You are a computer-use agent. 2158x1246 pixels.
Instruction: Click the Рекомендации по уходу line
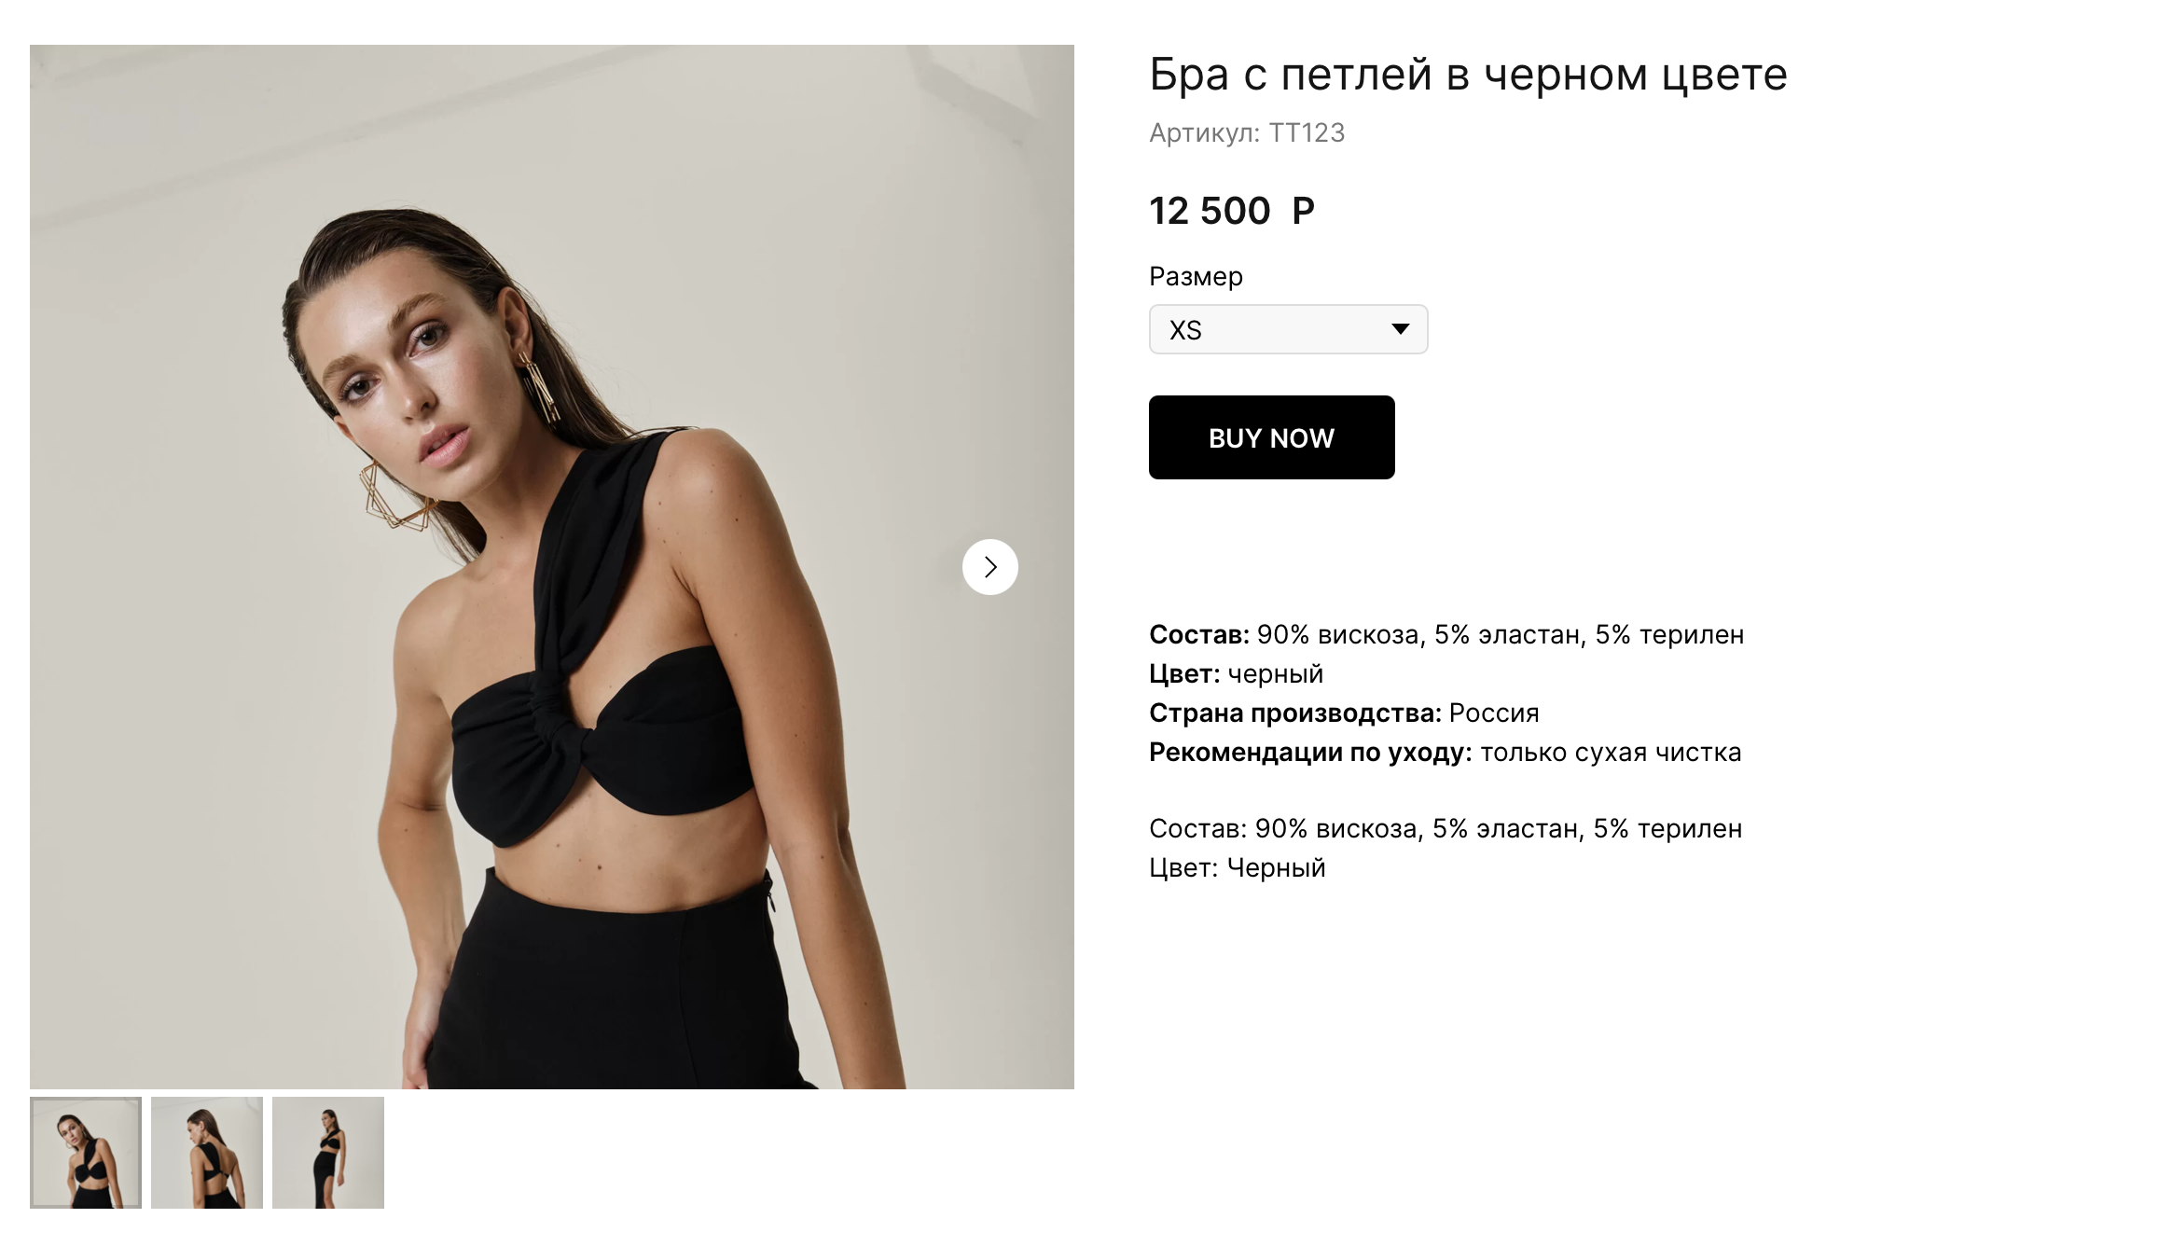click(1445, 753)
